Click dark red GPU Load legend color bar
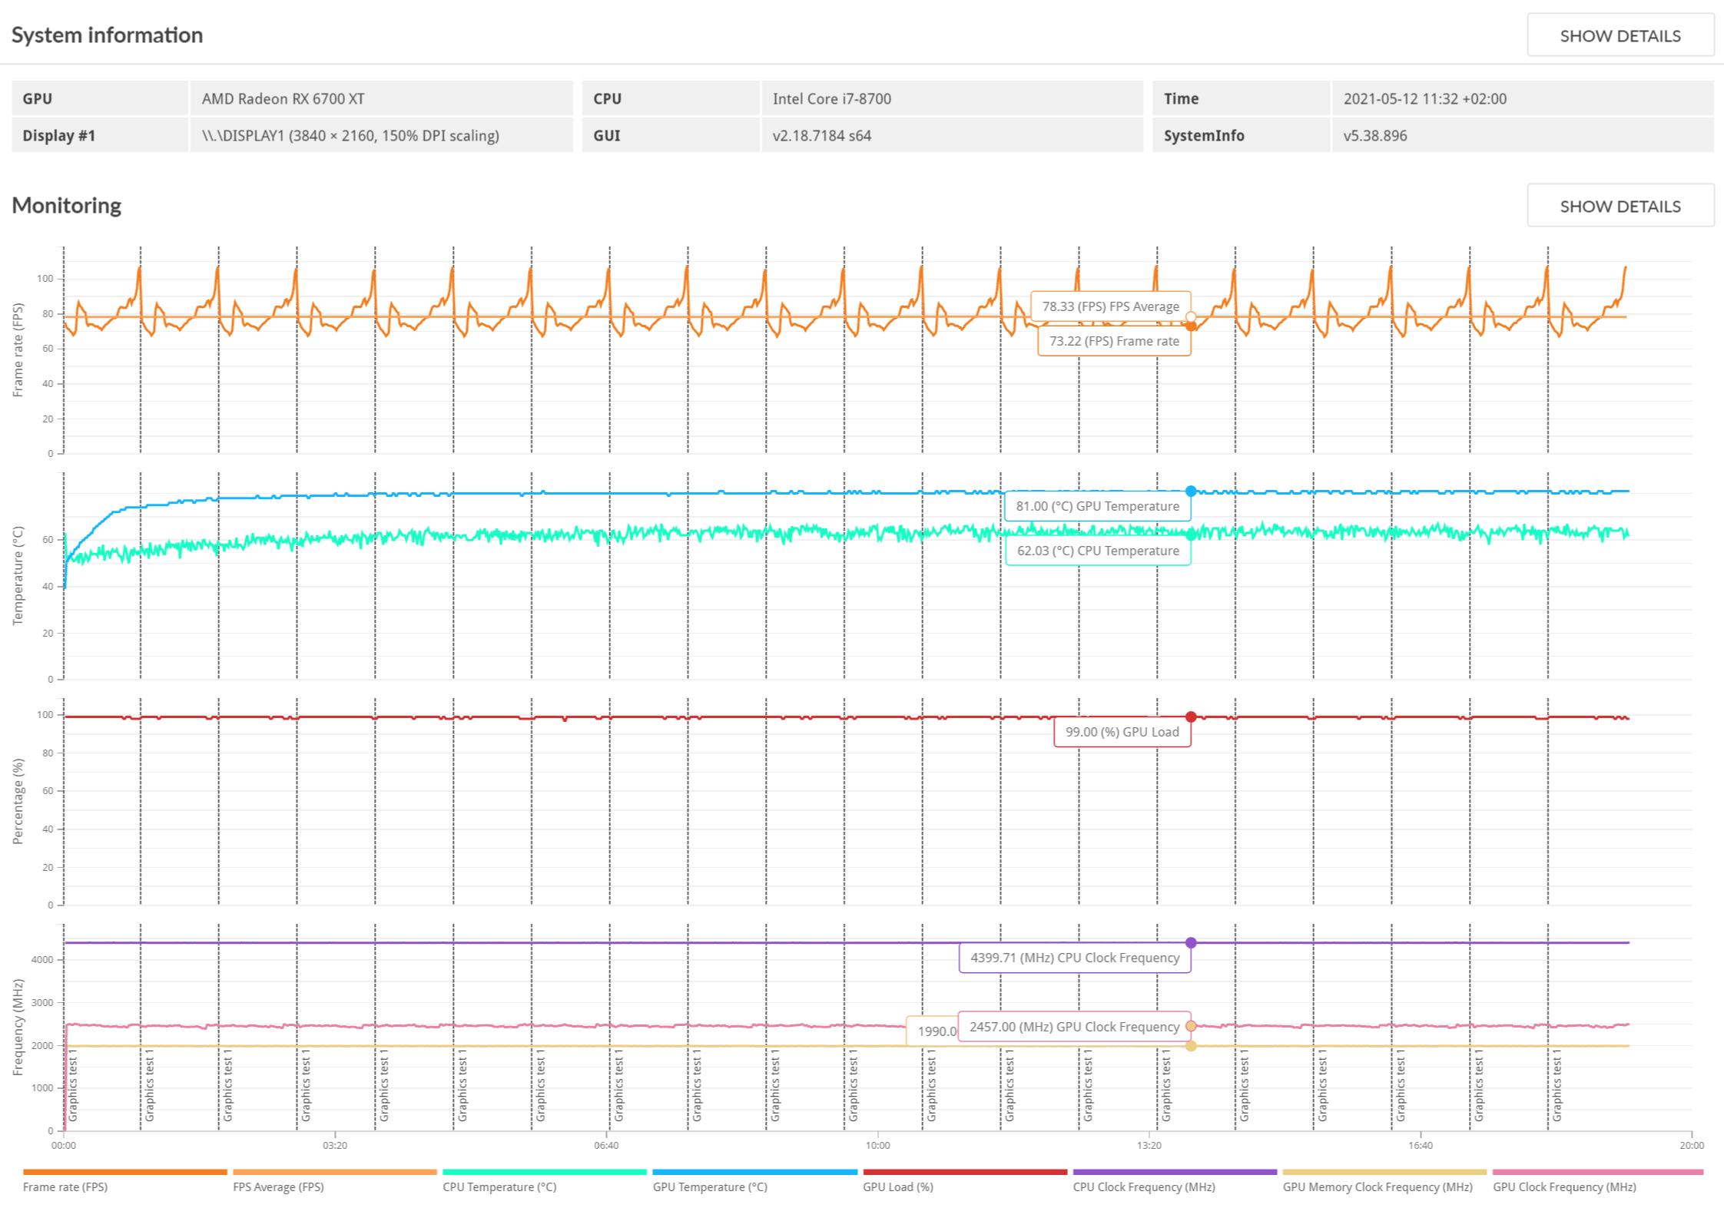Image resolution: width=1724 pixels, height=1208 pixels. 965,1172
